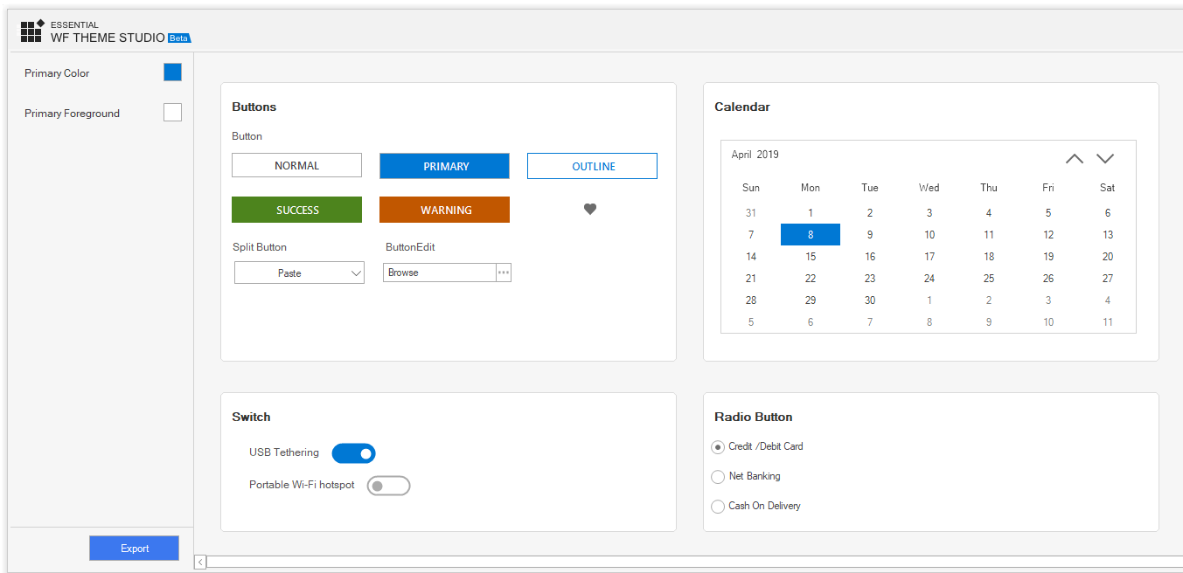This screenshot has width=1183, height=573.
Task: Open the April 2019 month header
Action: (755, 155)
